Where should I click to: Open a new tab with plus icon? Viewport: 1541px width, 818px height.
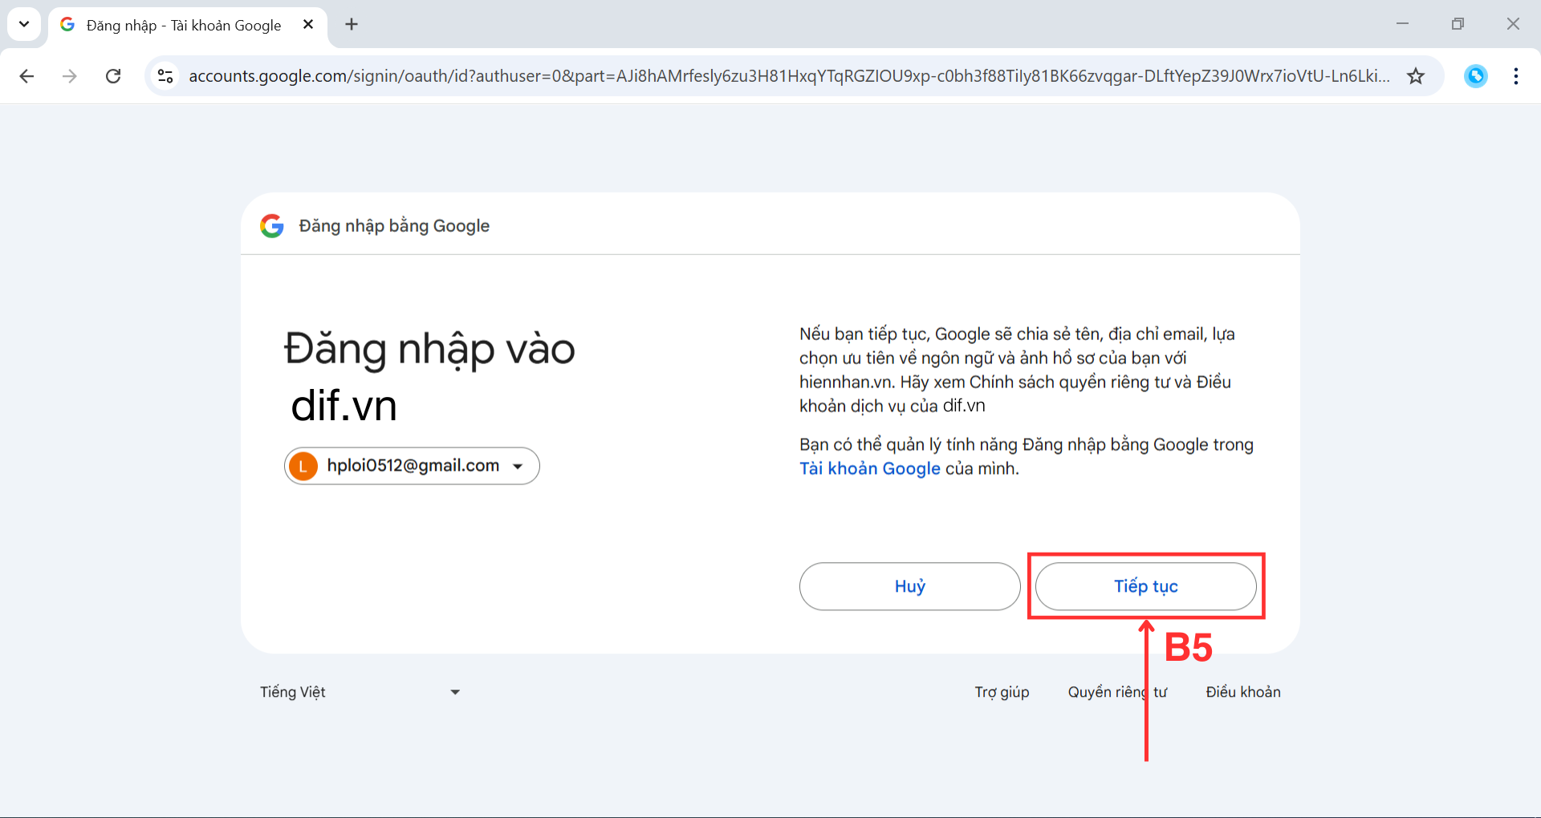click(x=352, y=25)
